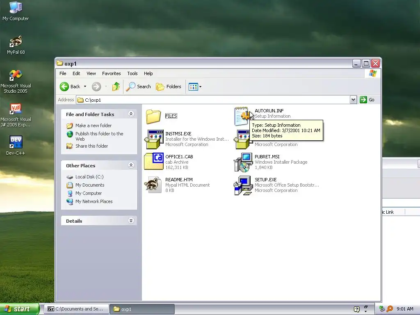This screenshot has height=315, width=420.
Task: Click the oxp1 taskbar button
Action: point(142,309)
